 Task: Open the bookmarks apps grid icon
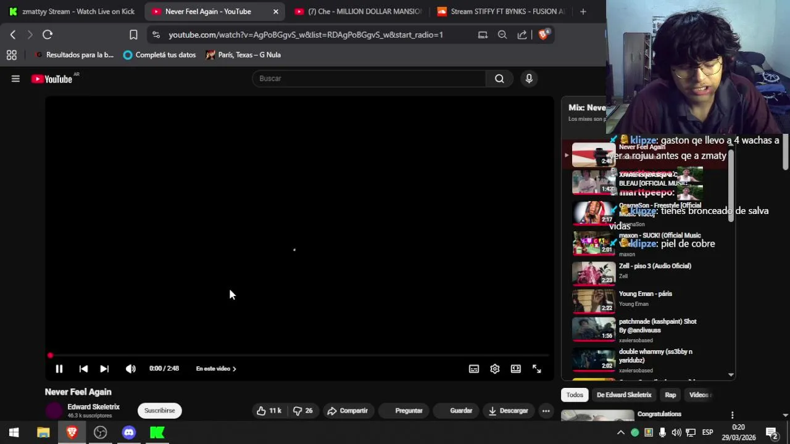click(x=11, y=55)
